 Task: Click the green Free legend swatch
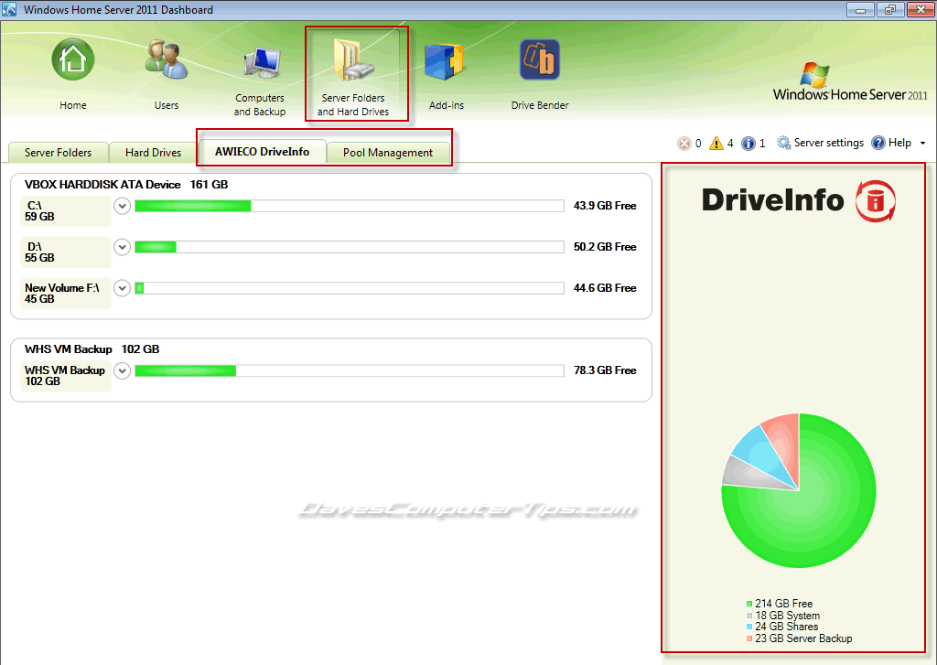pyautogui.click(x=749, y=604)
